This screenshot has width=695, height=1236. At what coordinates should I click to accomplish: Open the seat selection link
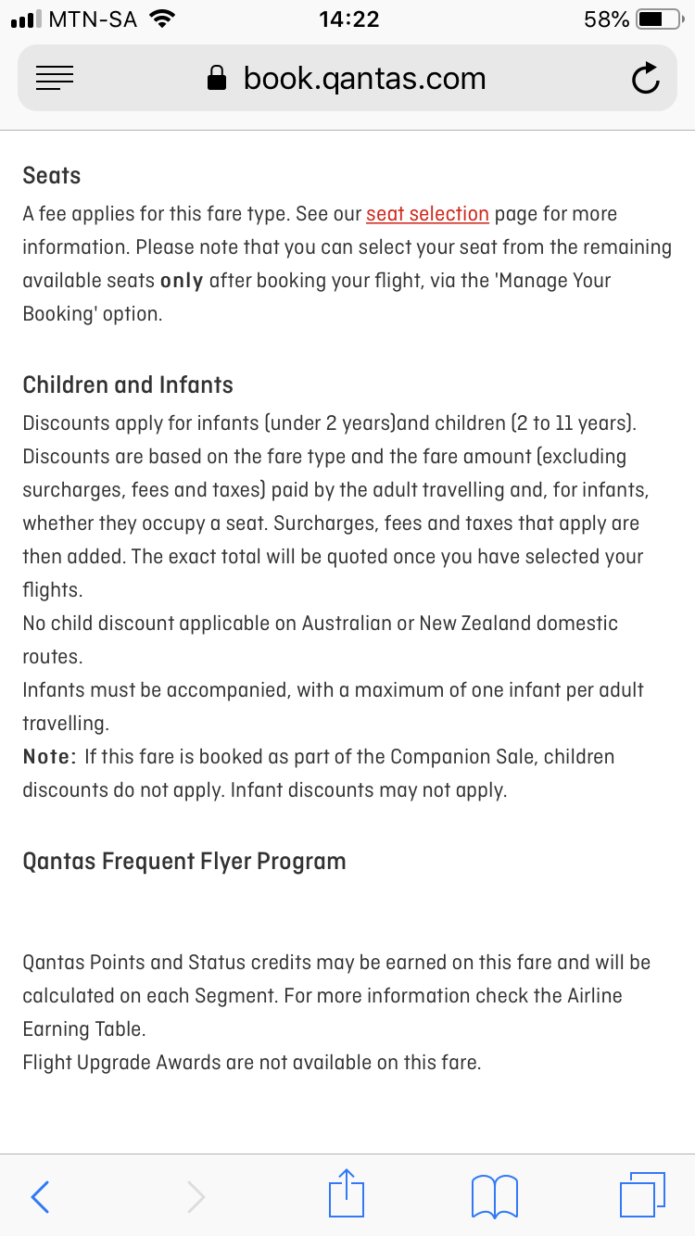coord(427,214)
